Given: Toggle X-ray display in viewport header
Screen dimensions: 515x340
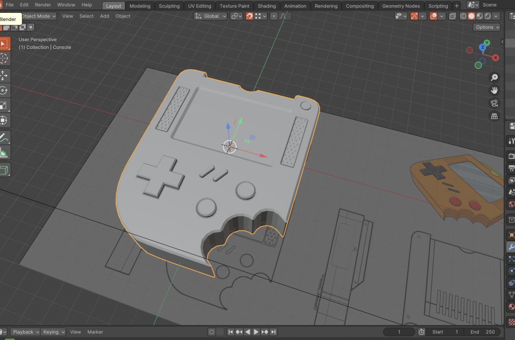Looking at the screenshot, I should [453, 16].
